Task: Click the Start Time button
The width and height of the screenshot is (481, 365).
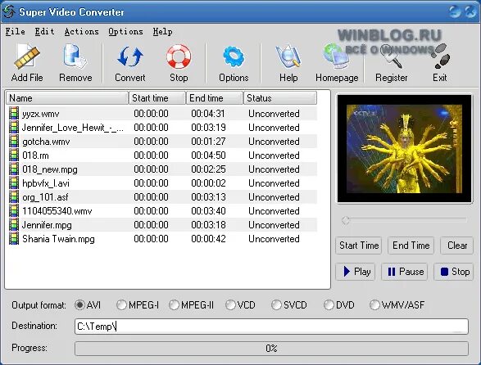Action: click(359, 246)
